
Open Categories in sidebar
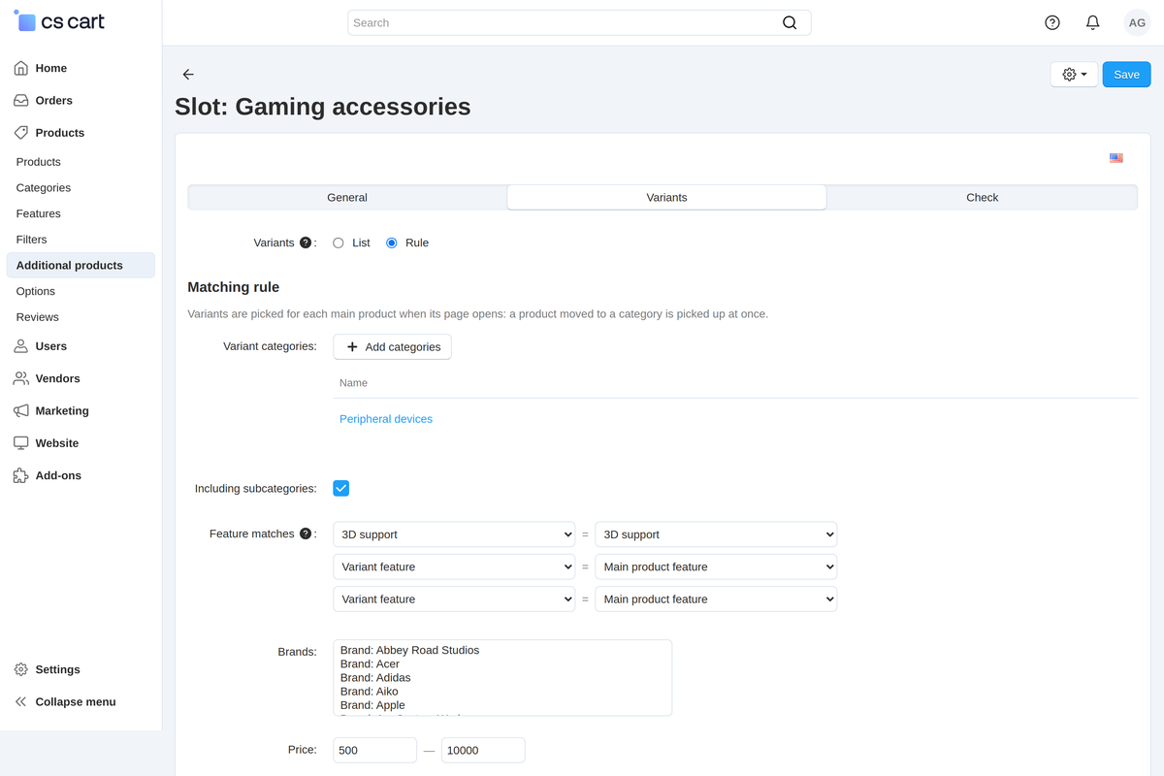tap(44, 187)
